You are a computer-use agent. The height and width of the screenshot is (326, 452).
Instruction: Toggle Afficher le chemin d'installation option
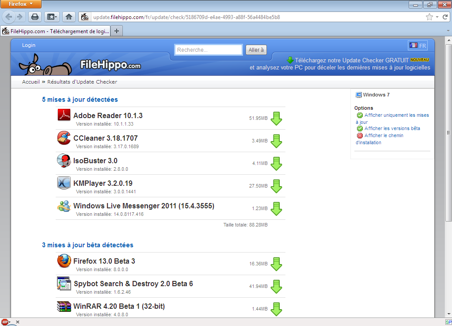[x=380, y=139]
